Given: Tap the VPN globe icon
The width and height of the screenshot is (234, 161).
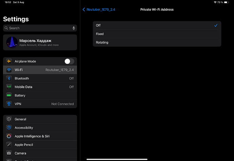Looking at the screenshot, I should coord(9,104).
